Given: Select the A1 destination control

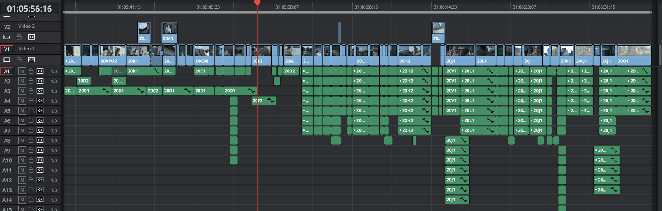Looking at the screenshot, I should coord(7,71).
